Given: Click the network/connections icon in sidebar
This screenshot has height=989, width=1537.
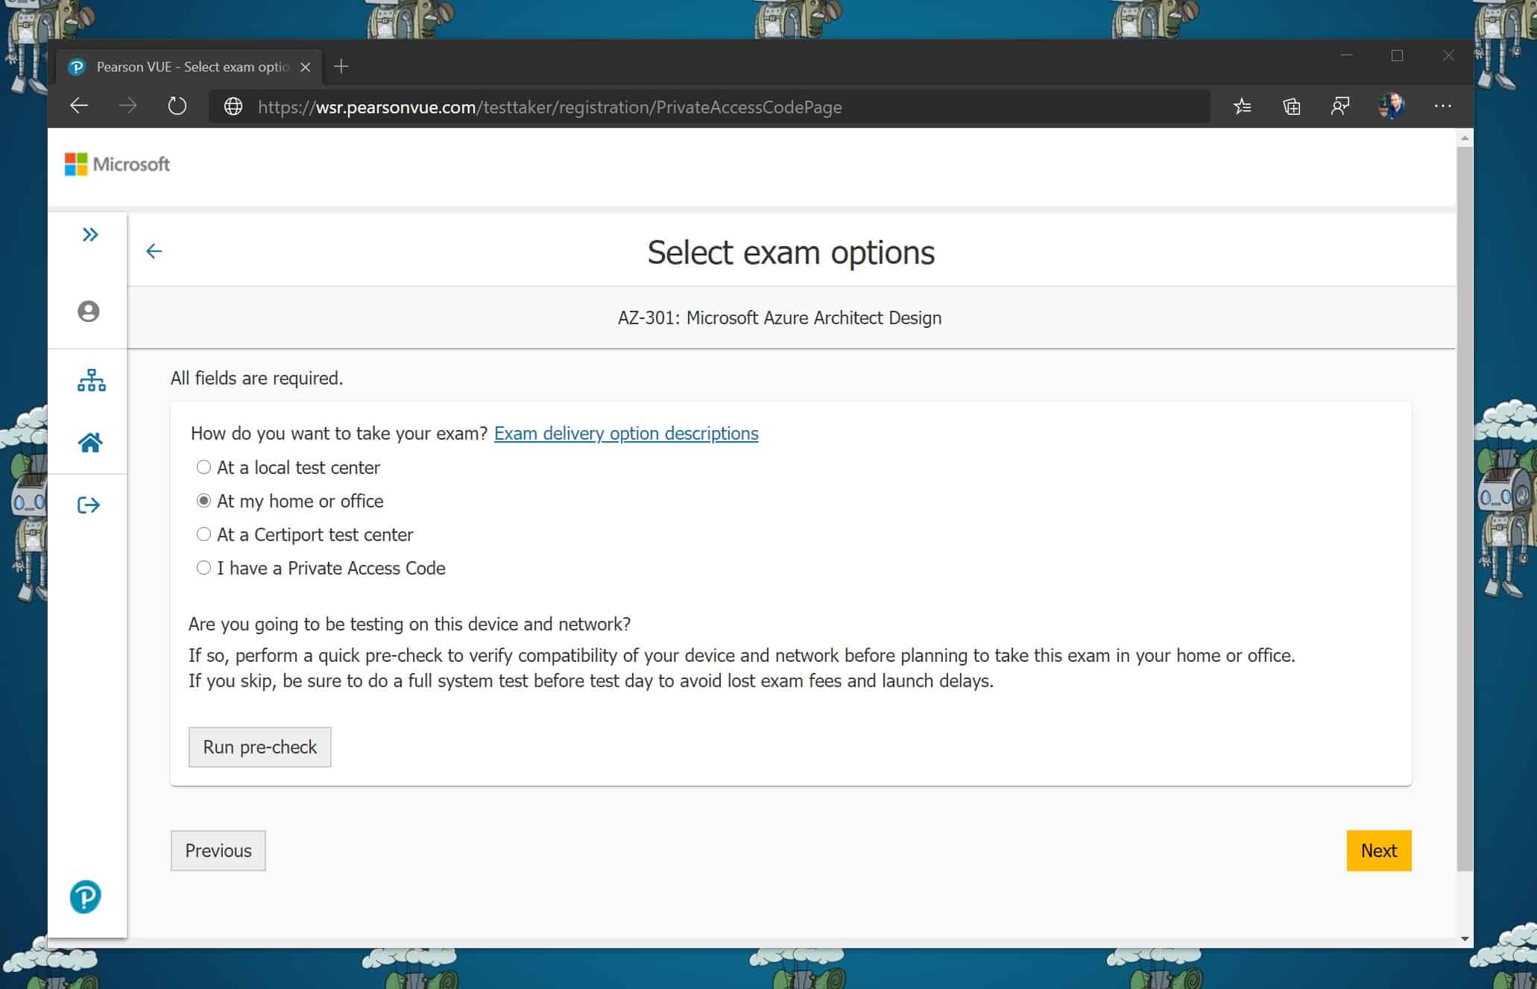Looking at the screenshot, I should (89, 379).
